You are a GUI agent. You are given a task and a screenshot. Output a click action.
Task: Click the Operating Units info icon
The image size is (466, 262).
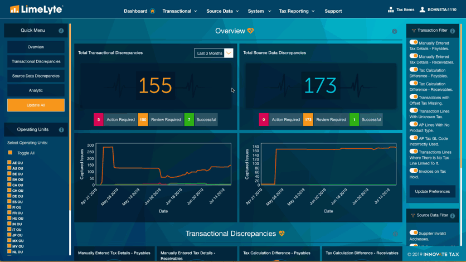(61, 130)
